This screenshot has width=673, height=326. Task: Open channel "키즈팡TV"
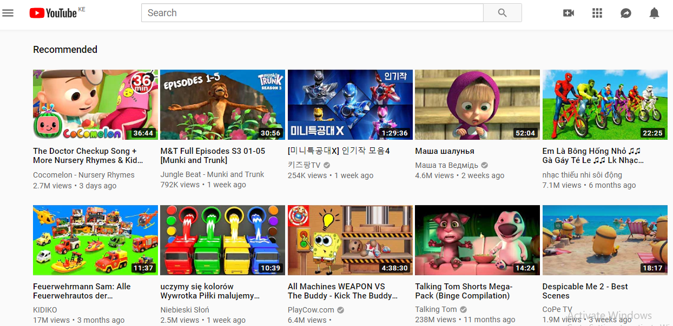click(304, 165)
